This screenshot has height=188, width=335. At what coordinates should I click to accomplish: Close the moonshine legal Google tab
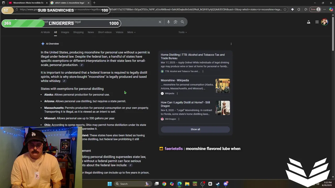pos(88,3)
